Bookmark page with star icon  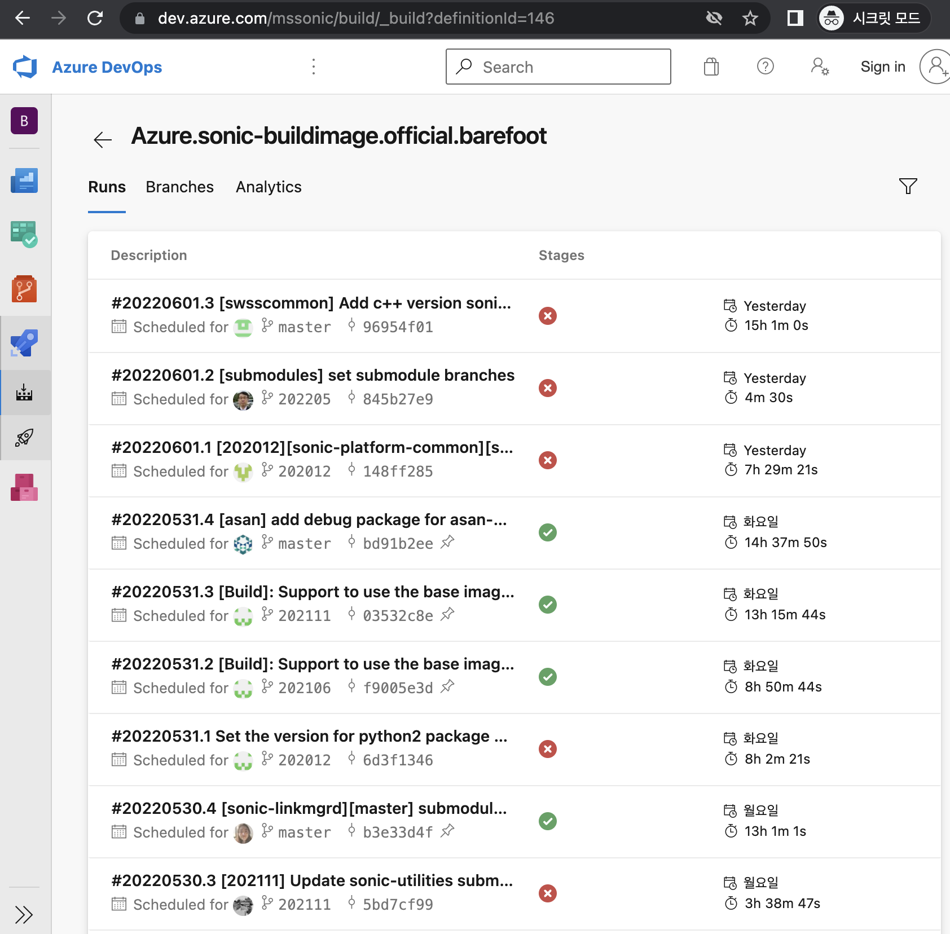click(x=750, y=19)
